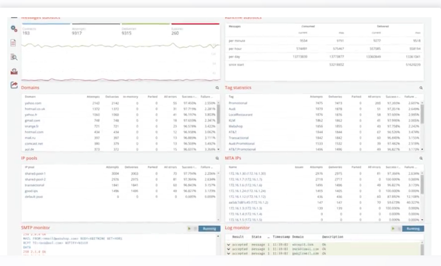Select the Audi:Promotional tag row
This screenshot has width=441, height=266.
[x=323, y=144]
